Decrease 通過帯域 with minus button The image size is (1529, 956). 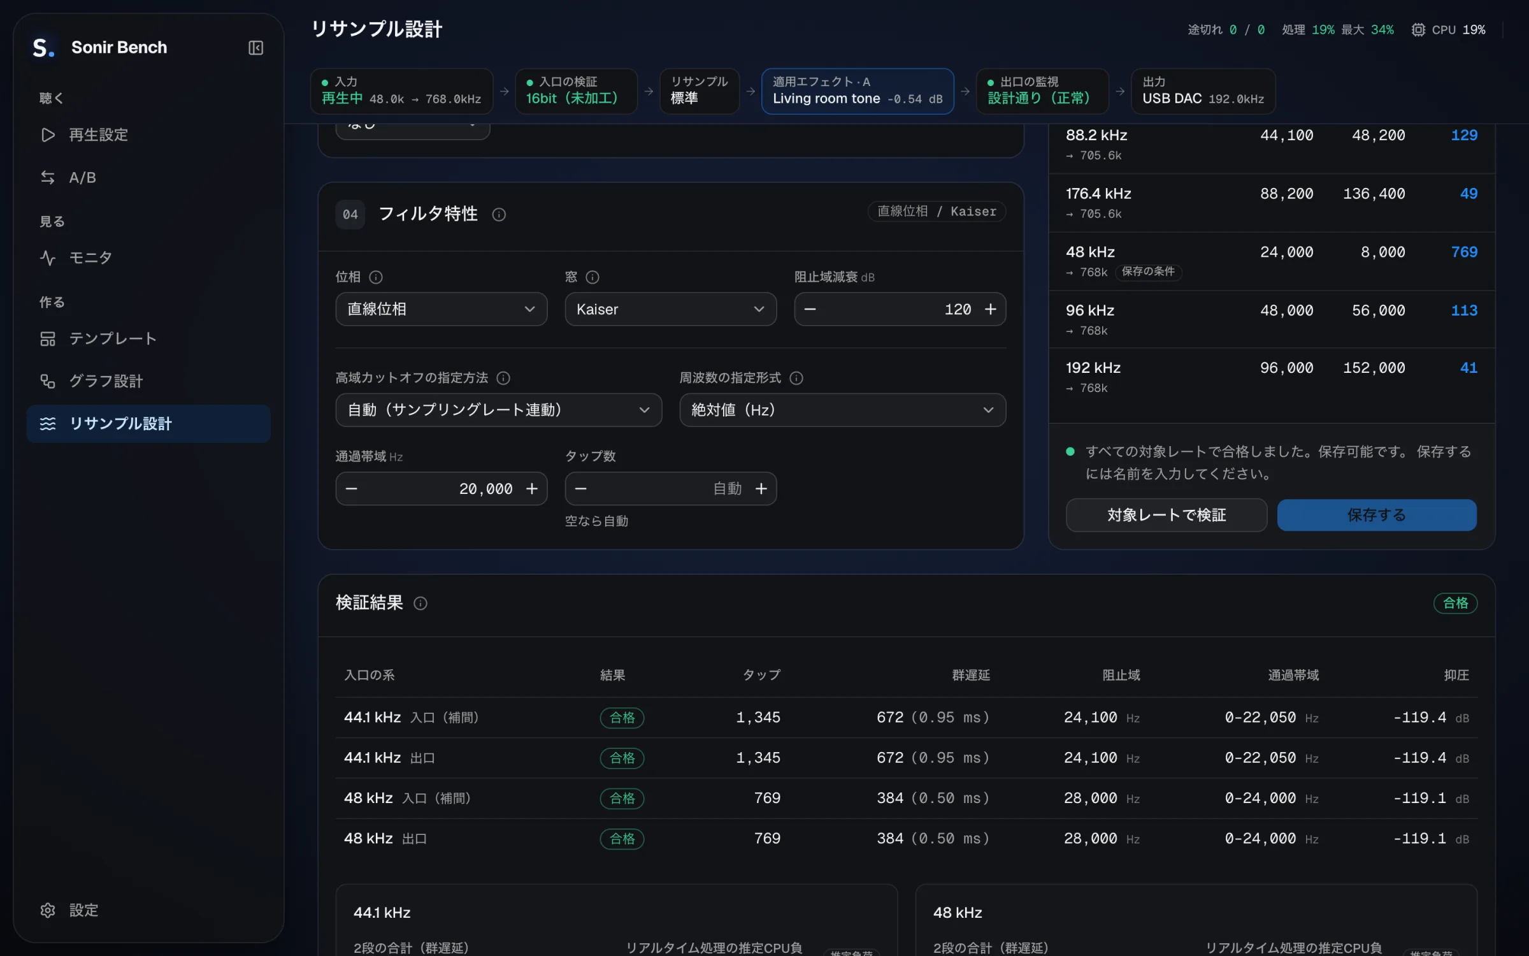point(352,489)
